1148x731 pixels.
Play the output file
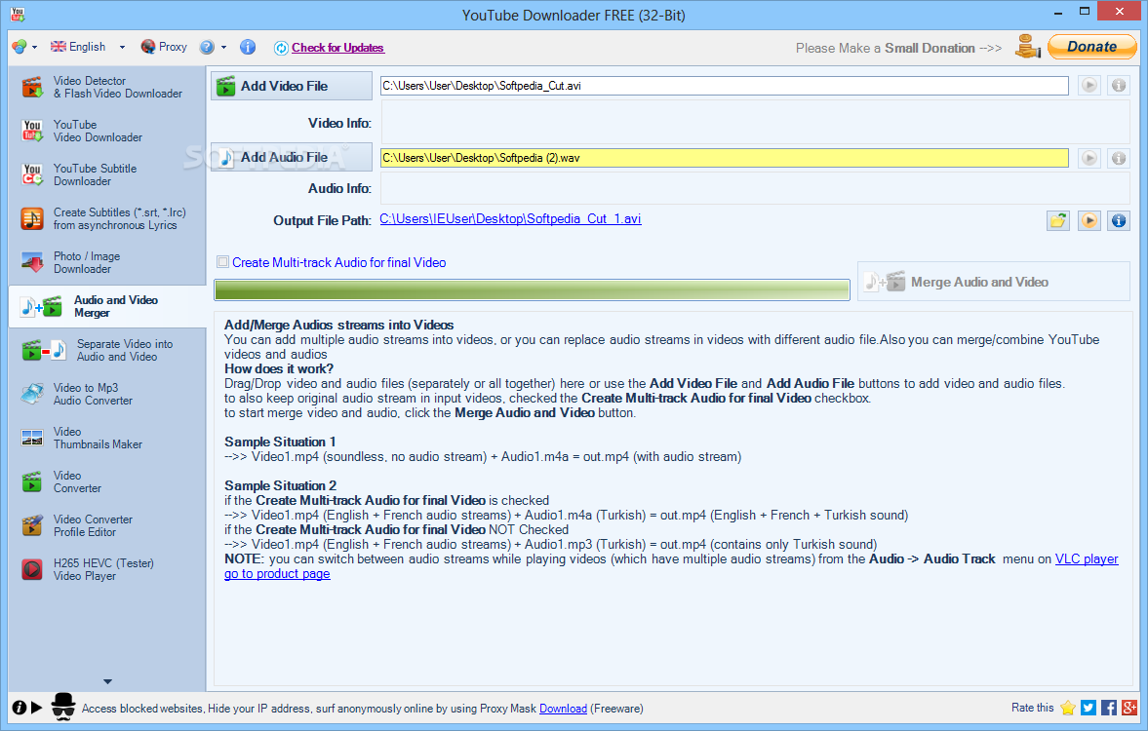[x=1089, y=220]
